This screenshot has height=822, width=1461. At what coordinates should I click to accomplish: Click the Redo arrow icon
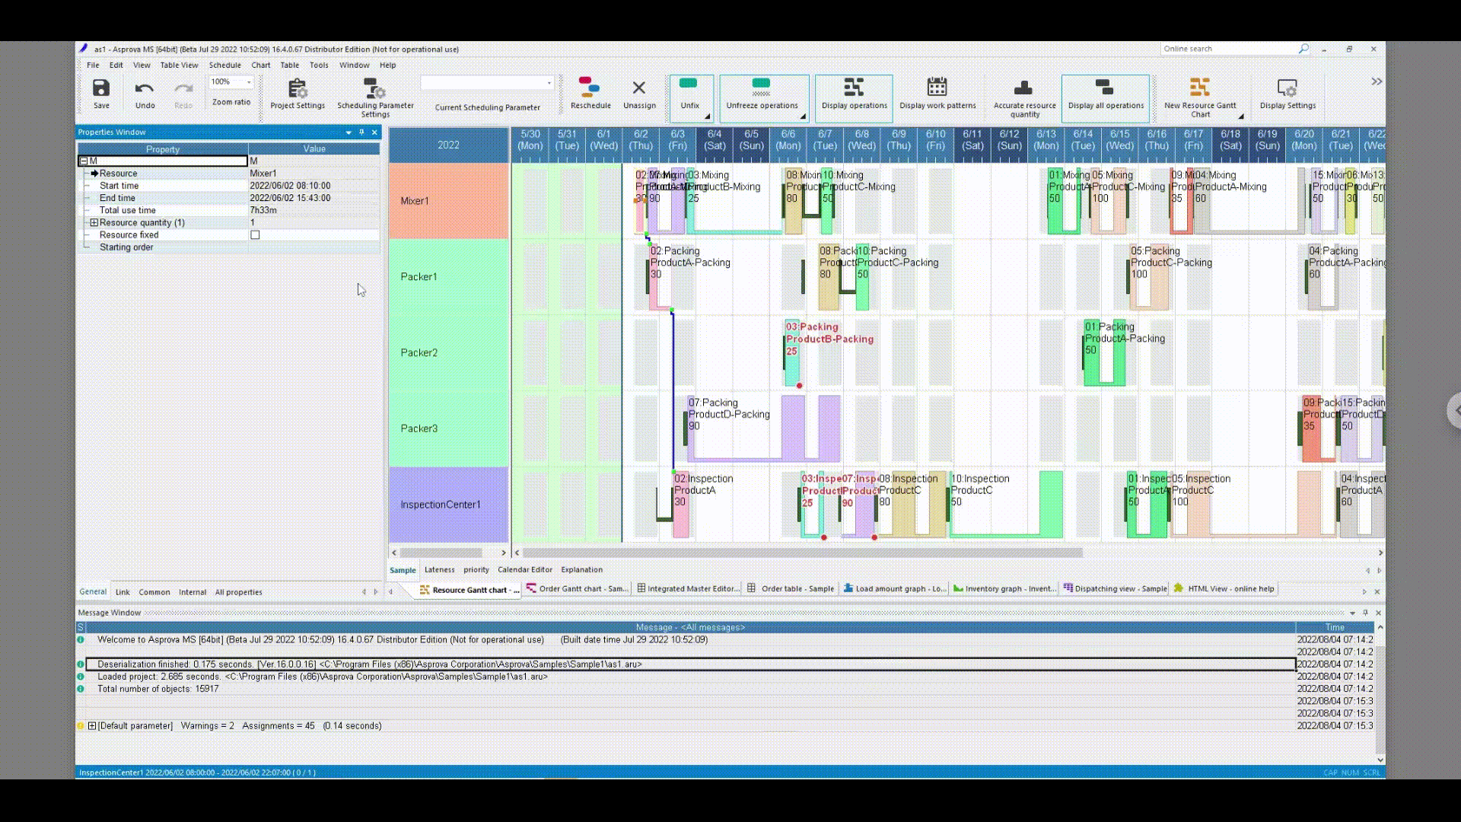pyautogui.click(x=183, y=88)
